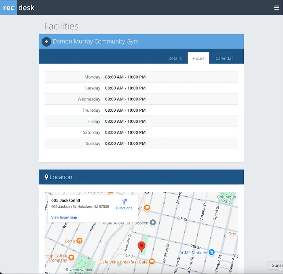This screenshot has height=274, width=283.
Task: Click the Monroe Center-Hoboken map marker
Action: (153, 223)
